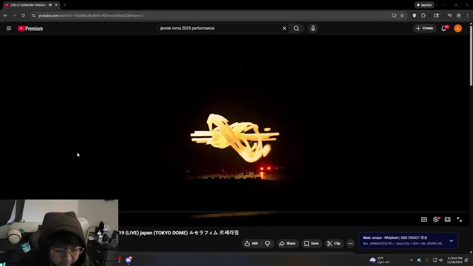Go back in browser history
Image resolution: width=473 pixels, height=266 pixels.
point(5,16)
